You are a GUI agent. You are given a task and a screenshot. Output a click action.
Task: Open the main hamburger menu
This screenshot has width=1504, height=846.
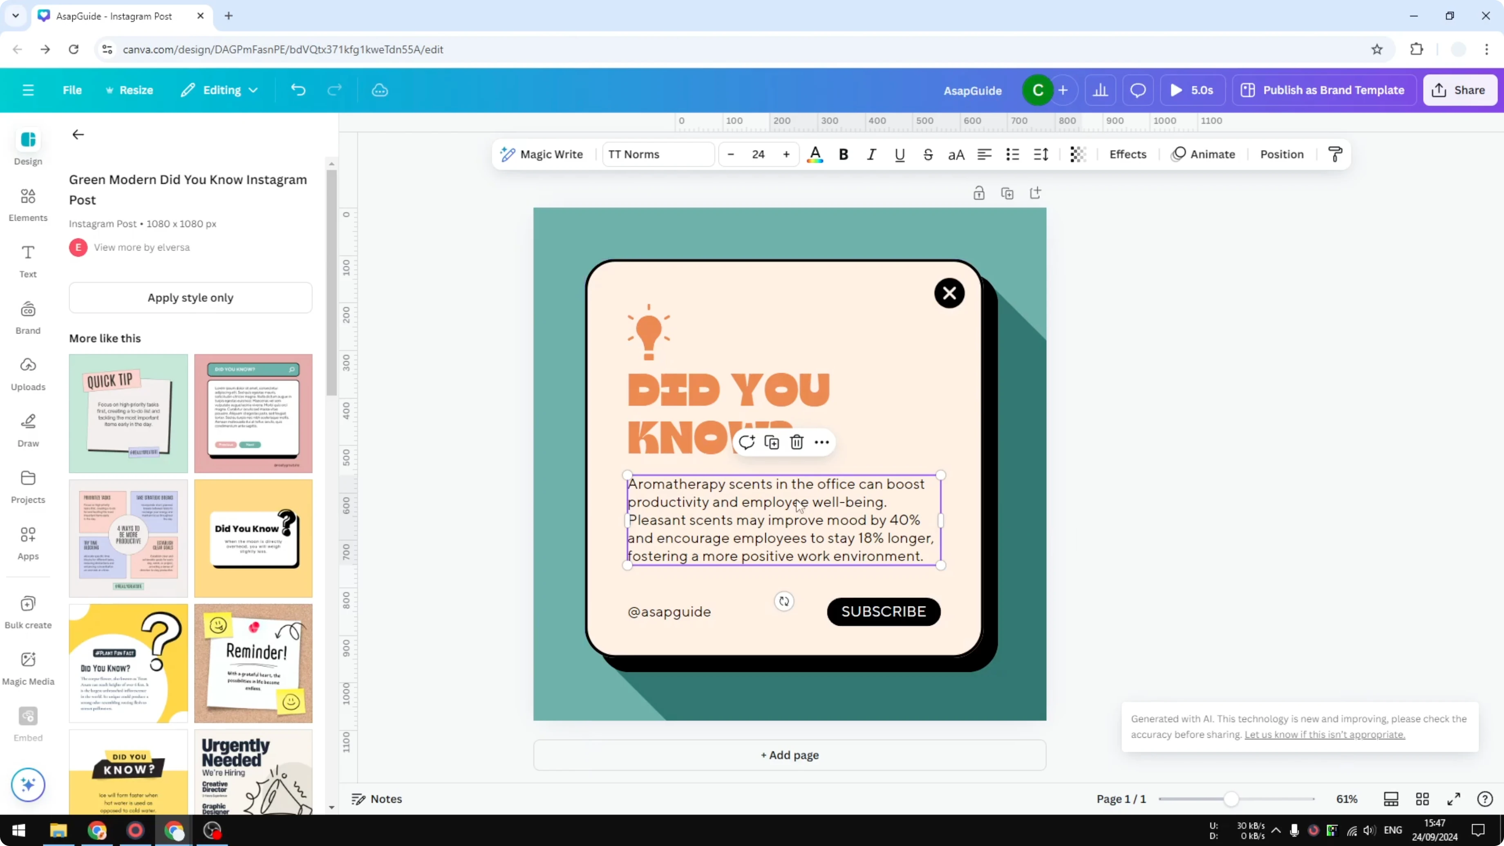(x=28, y=90)
